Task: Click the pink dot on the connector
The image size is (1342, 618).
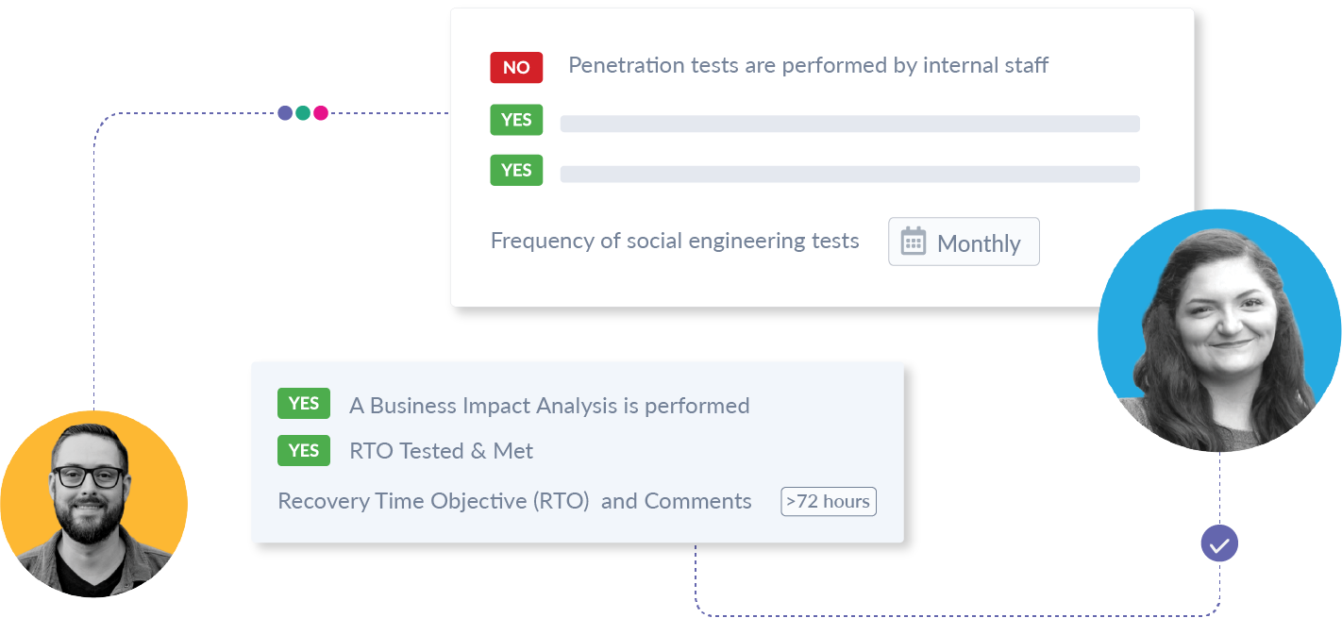Action: point(321,113)
